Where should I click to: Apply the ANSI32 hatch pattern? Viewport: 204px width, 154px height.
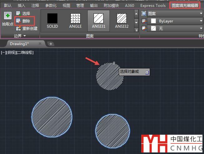pos(122,21)
